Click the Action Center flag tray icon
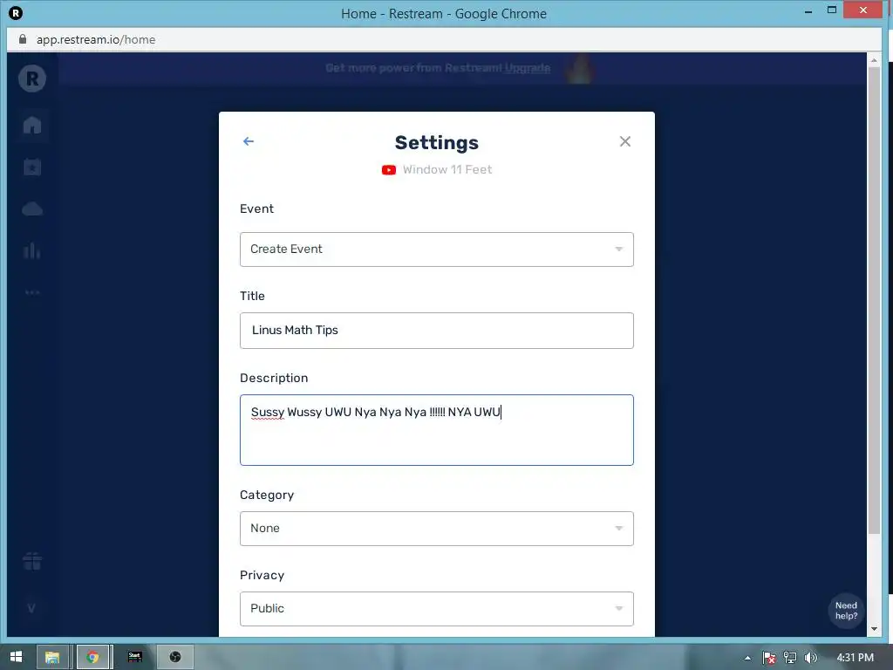This screenshot has width=893, height=670. point(769,658)
